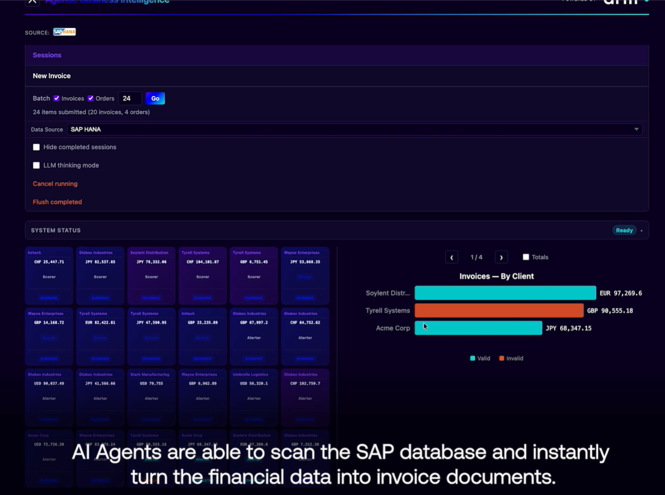
Task: Click the "Invoices — By Client" chart title
Action: click(496, 276)
